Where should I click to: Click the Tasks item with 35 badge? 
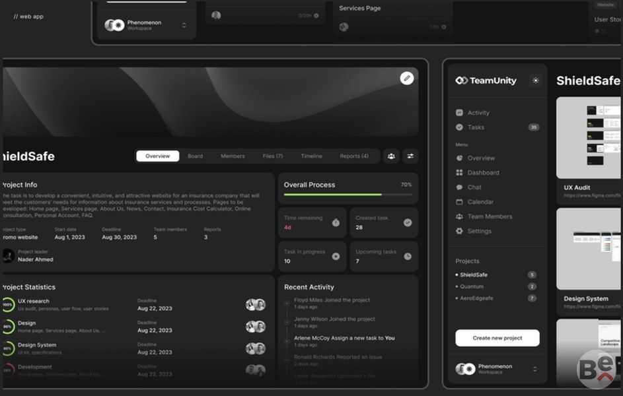(x=497, y=127)
